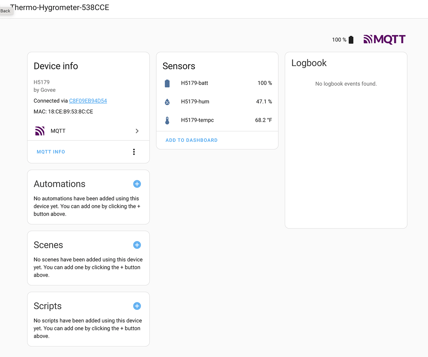Click the H5179-tempc thermometer icon
Image resolution: width=428 pixels, height=357 pixels.
pyautogui.click(x=167, y=120)
